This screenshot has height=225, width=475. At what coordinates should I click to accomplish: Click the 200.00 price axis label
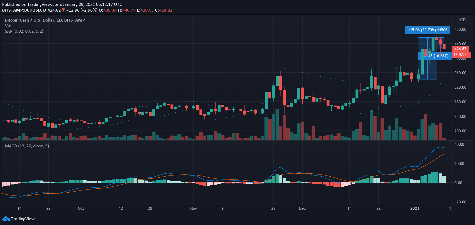[x=460, y=131]
